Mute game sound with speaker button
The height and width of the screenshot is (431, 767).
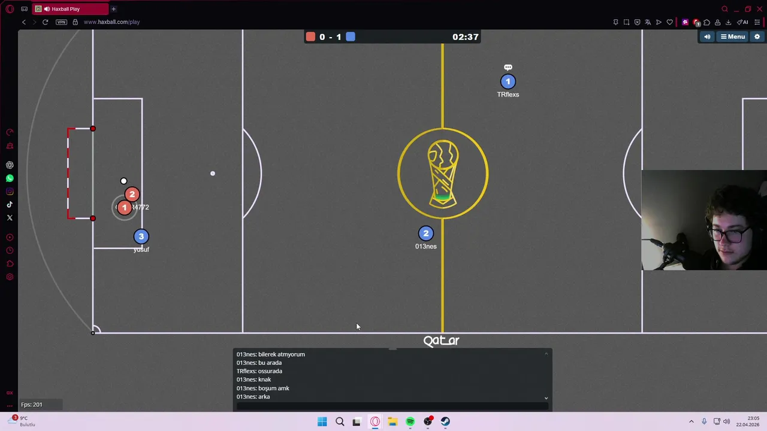pyautogui.click(x=707, y=37)
